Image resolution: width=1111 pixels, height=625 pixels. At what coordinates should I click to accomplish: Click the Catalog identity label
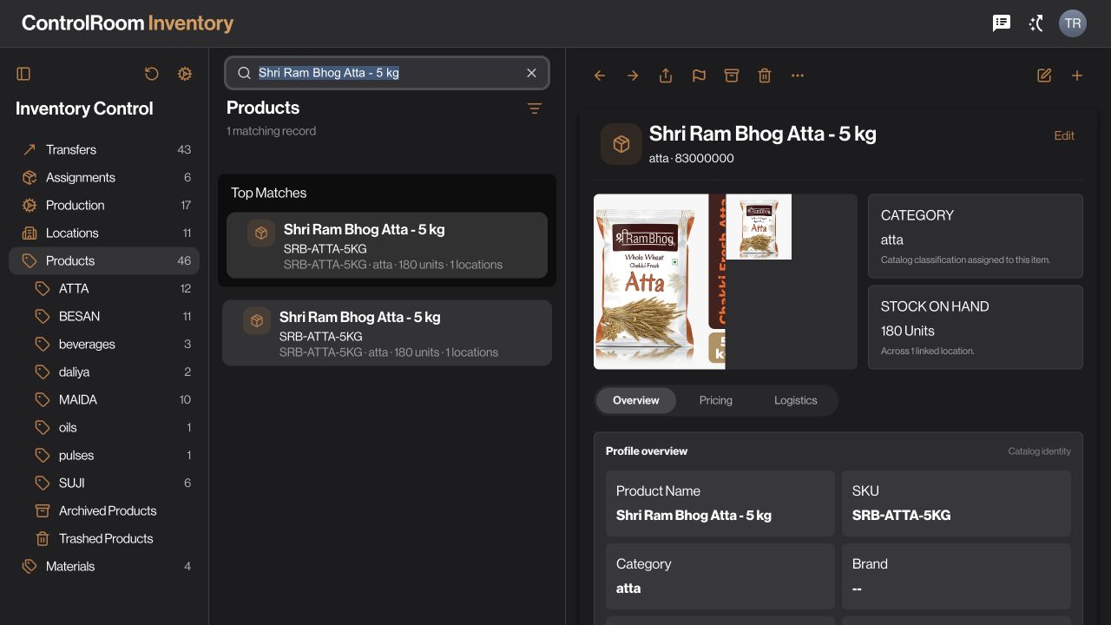(x=1040, y=451)
